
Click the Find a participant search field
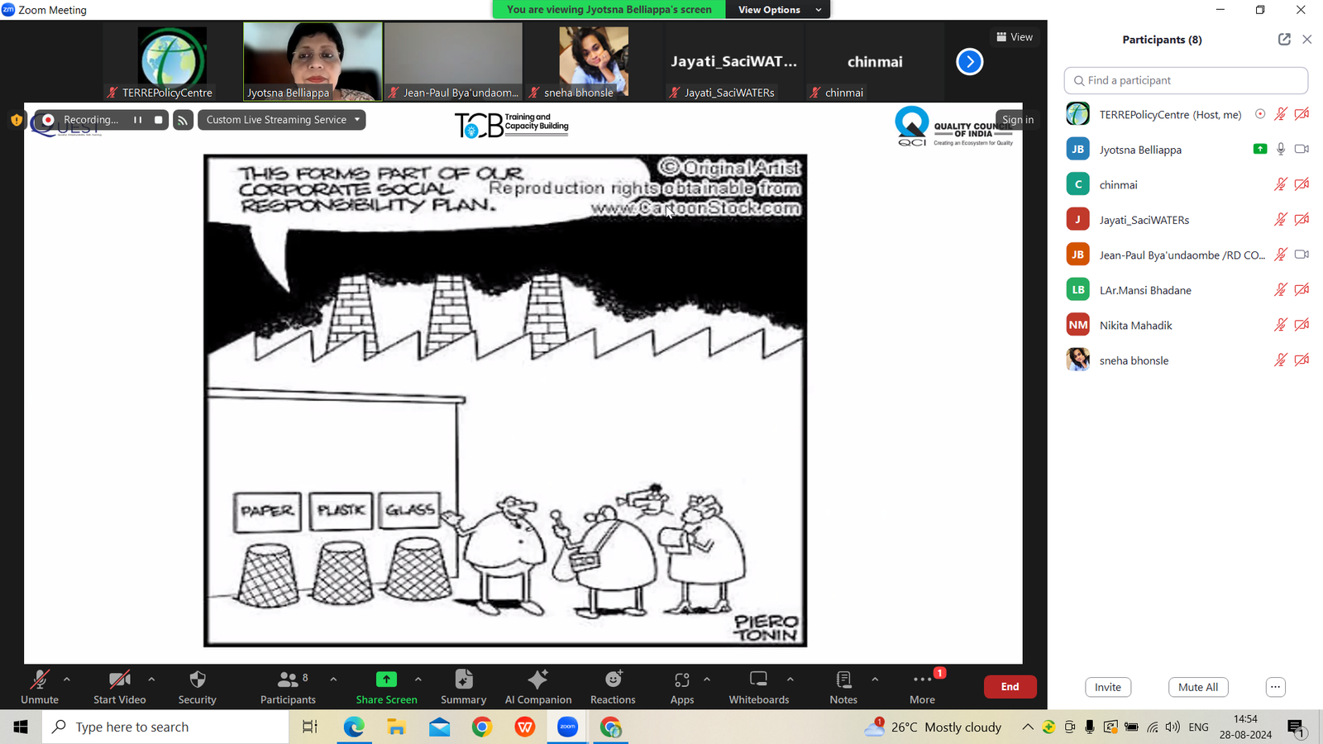[1186, 80]
